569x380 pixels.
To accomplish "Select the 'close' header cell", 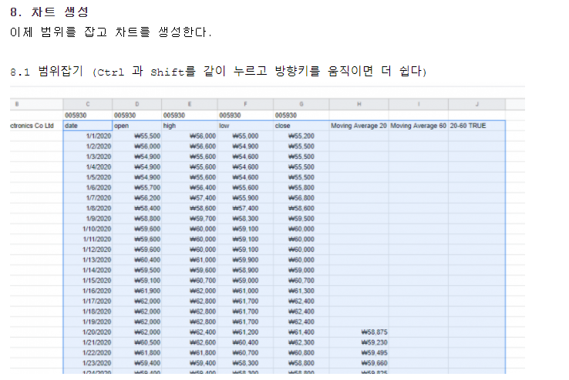I will coord(301,125).
